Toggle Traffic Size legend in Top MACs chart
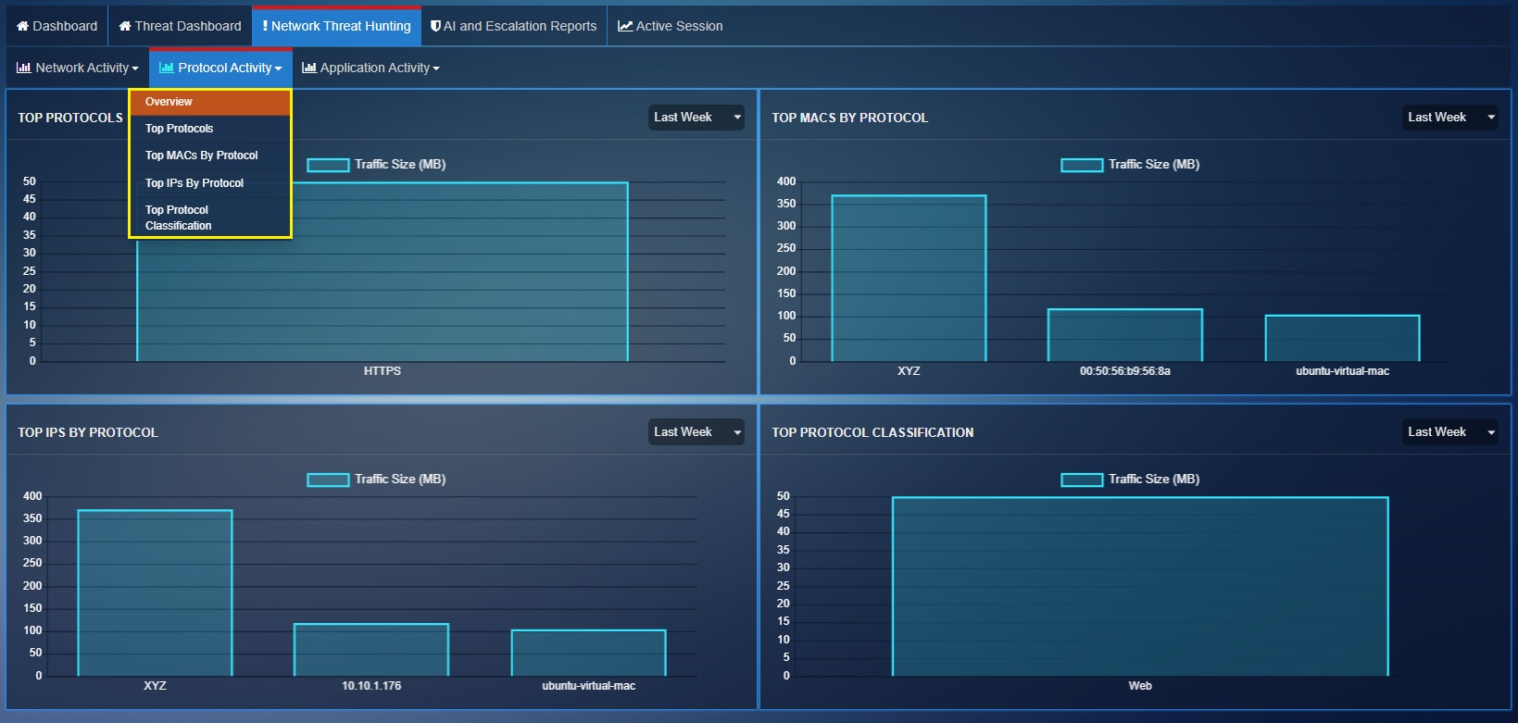The height and width of the screenshot is (723, 1518). [x=1131, y=165]
